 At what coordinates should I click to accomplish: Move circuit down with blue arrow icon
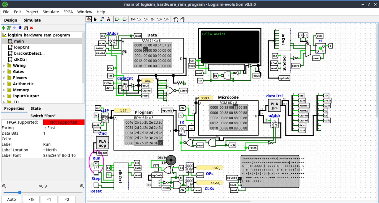point(20,28)
